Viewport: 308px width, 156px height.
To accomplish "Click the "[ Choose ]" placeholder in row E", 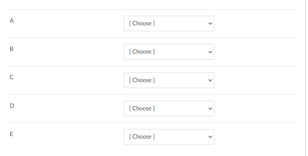I will tap(142, 137).
